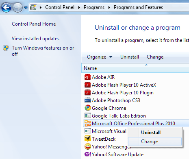Click Programs and Features breadcrumb
This screenshot has height=159, width=189.
click(138, 7)
